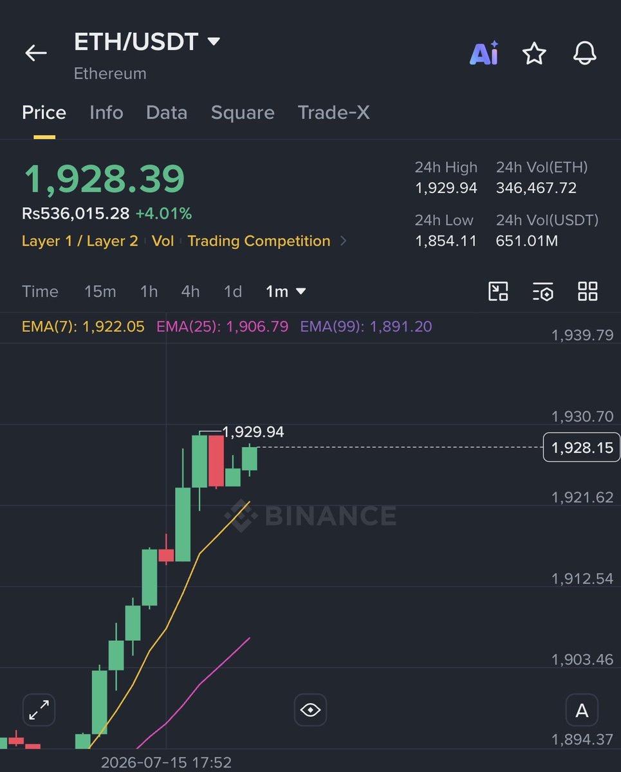Click the +4.01% change percentage
The image size is (621, 772).
163,214
